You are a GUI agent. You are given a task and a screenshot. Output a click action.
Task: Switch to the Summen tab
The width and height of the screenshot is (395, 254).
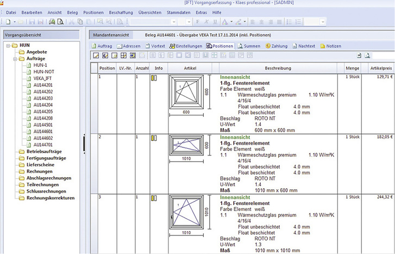tap(248, 46)
